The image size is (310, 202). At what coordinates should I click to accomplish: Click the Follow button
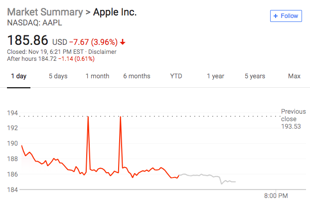pos(286,16)
